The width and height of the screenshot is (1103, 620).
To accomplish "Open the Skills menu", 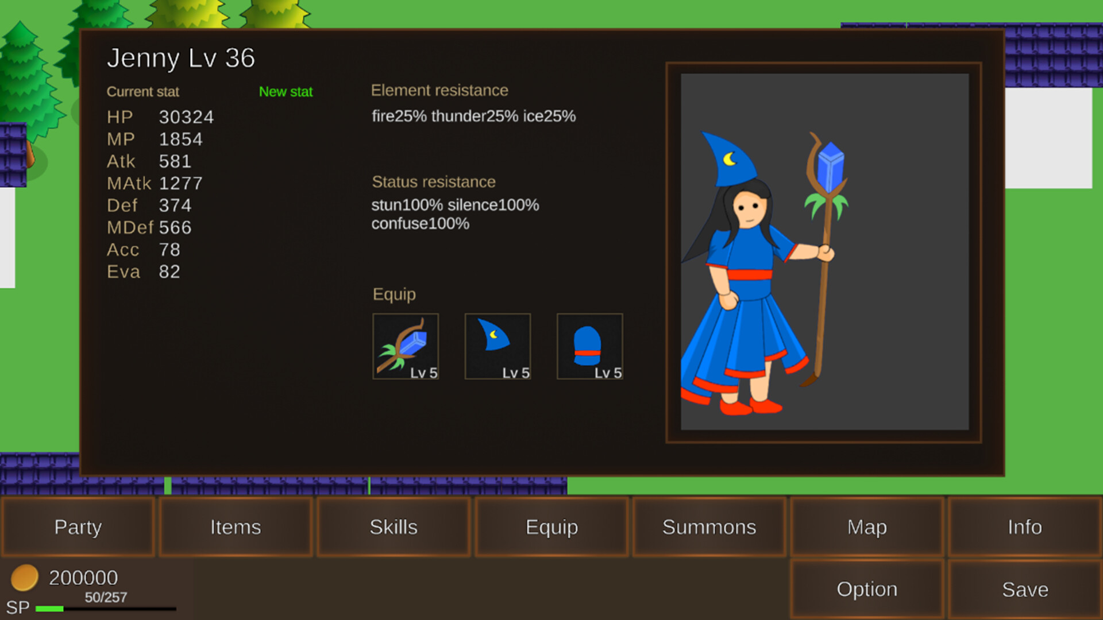I will (x=394, y=527).
